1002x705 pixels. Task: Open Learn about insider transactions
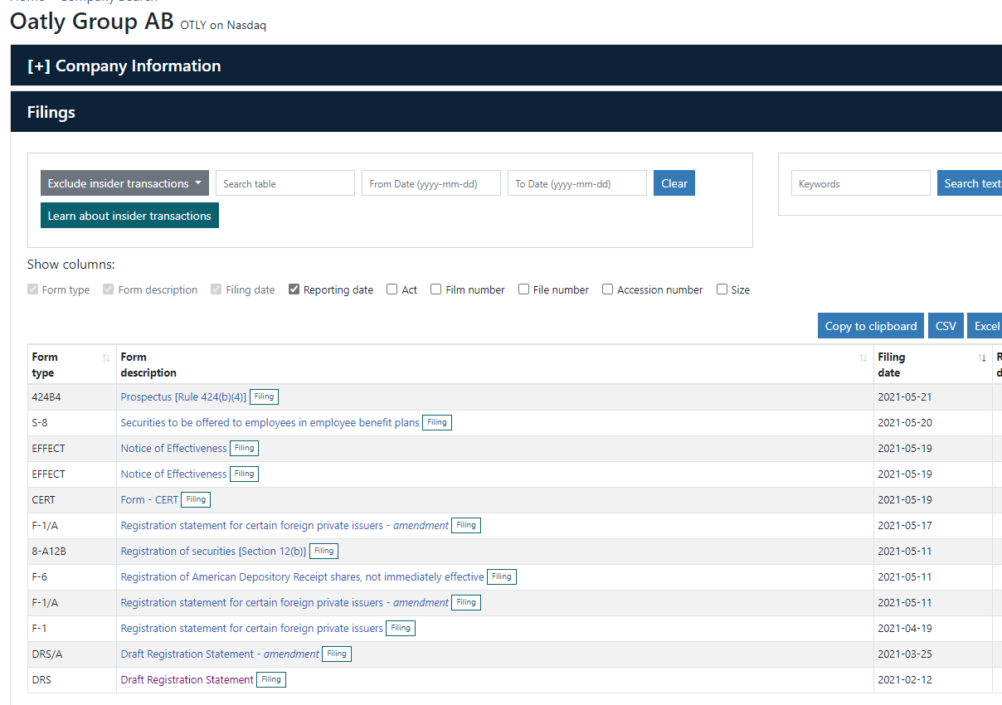tap(129, 216)
